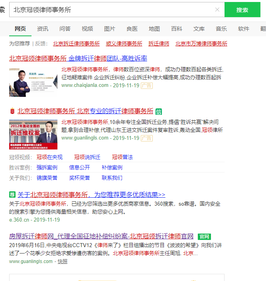Image resolution: width=266 pixels, height=281 pixels.
Task: Open the 快照 cached page link
Action: click(x=63, y=261)
